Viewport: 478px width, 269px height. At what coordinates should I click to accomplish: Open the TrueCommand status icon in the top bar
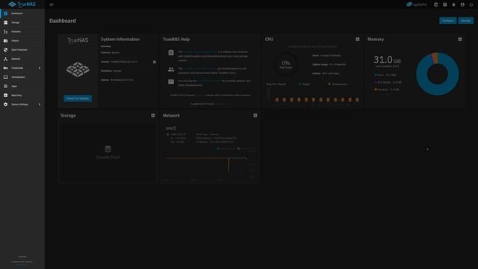click(x=436, y=4)
